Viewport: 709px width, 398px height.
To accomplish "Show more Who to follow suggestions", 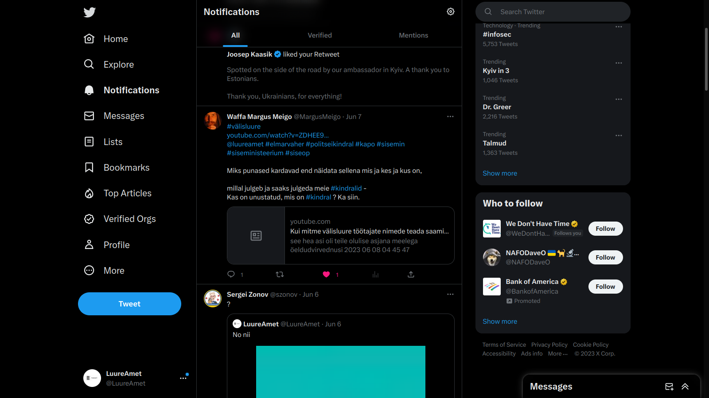I will [500, 321].
